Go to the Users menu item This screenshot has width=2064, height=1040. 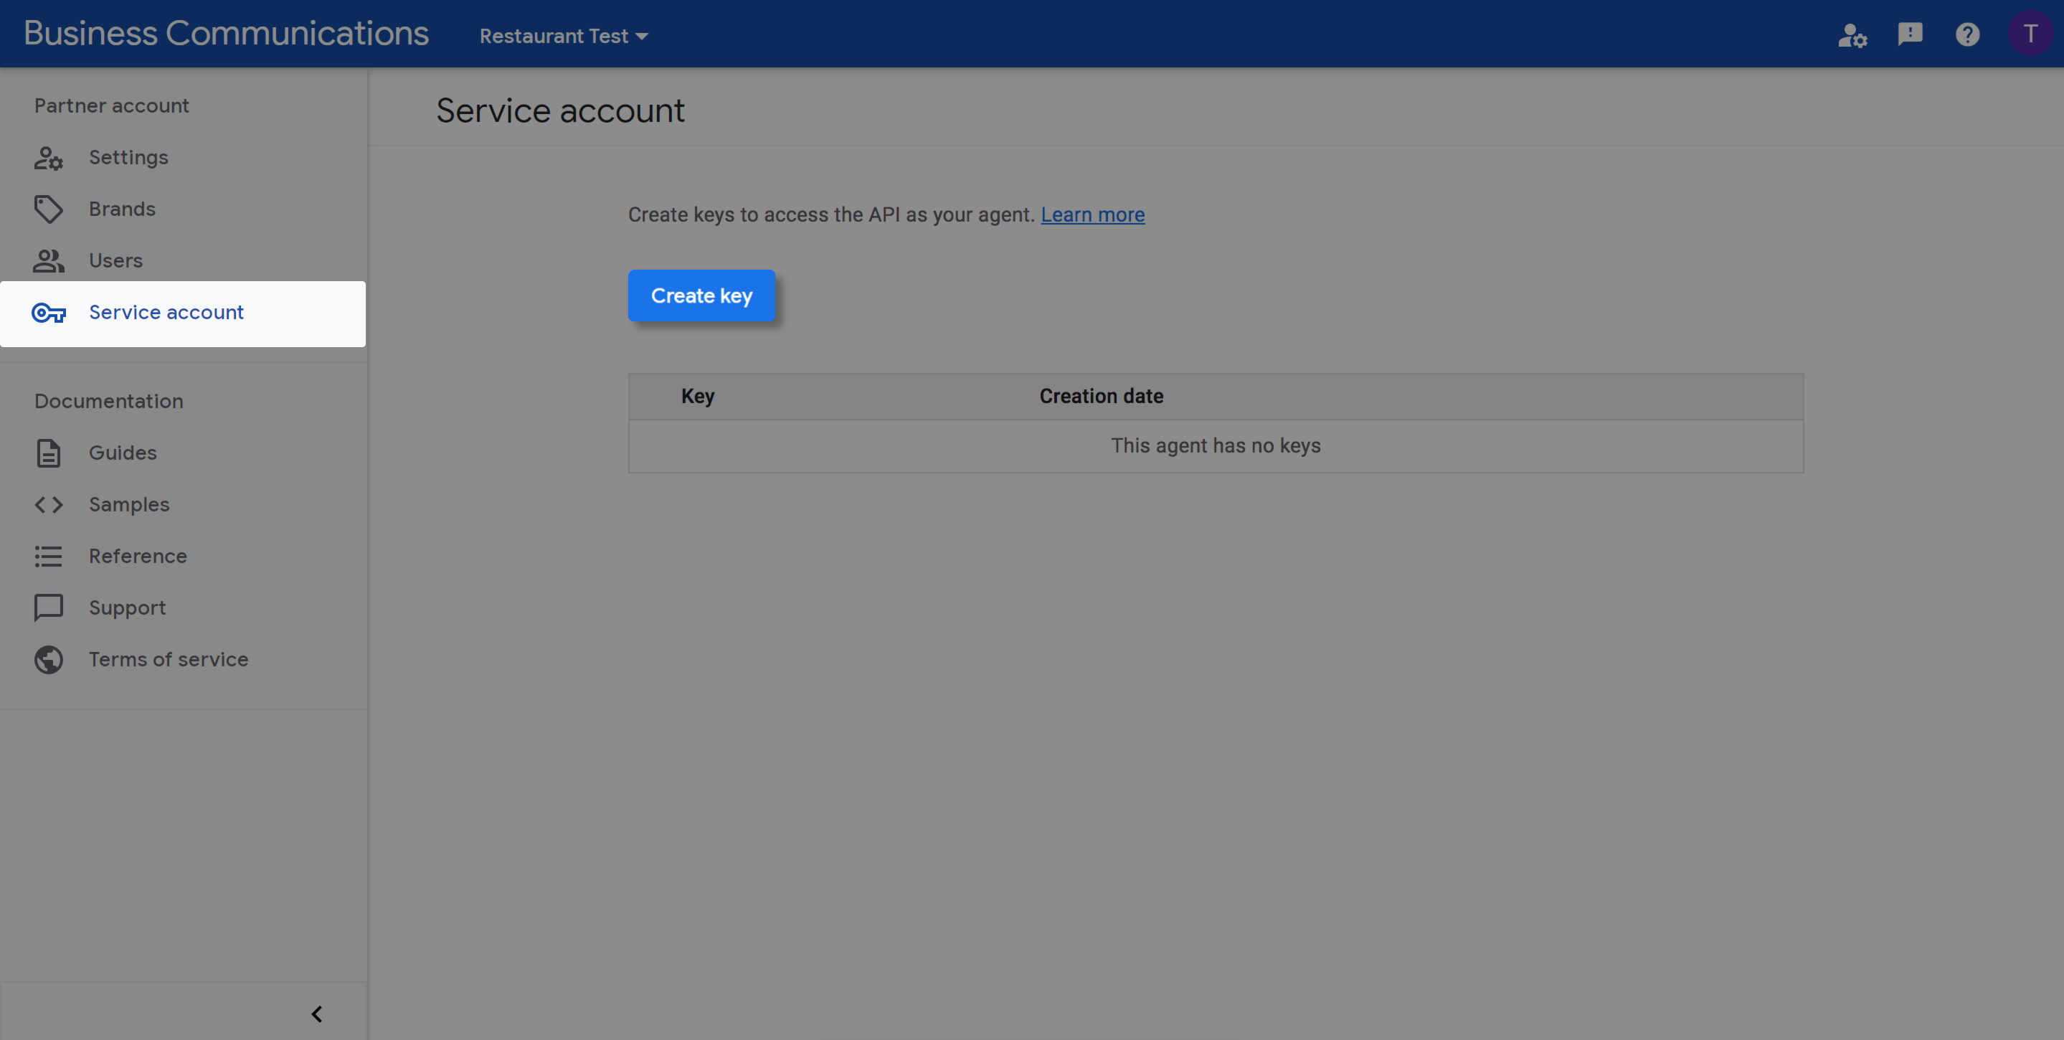click(115, 260)
